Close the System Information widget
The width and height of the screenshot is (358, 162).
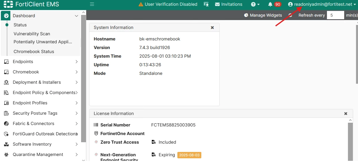[212, 28]
